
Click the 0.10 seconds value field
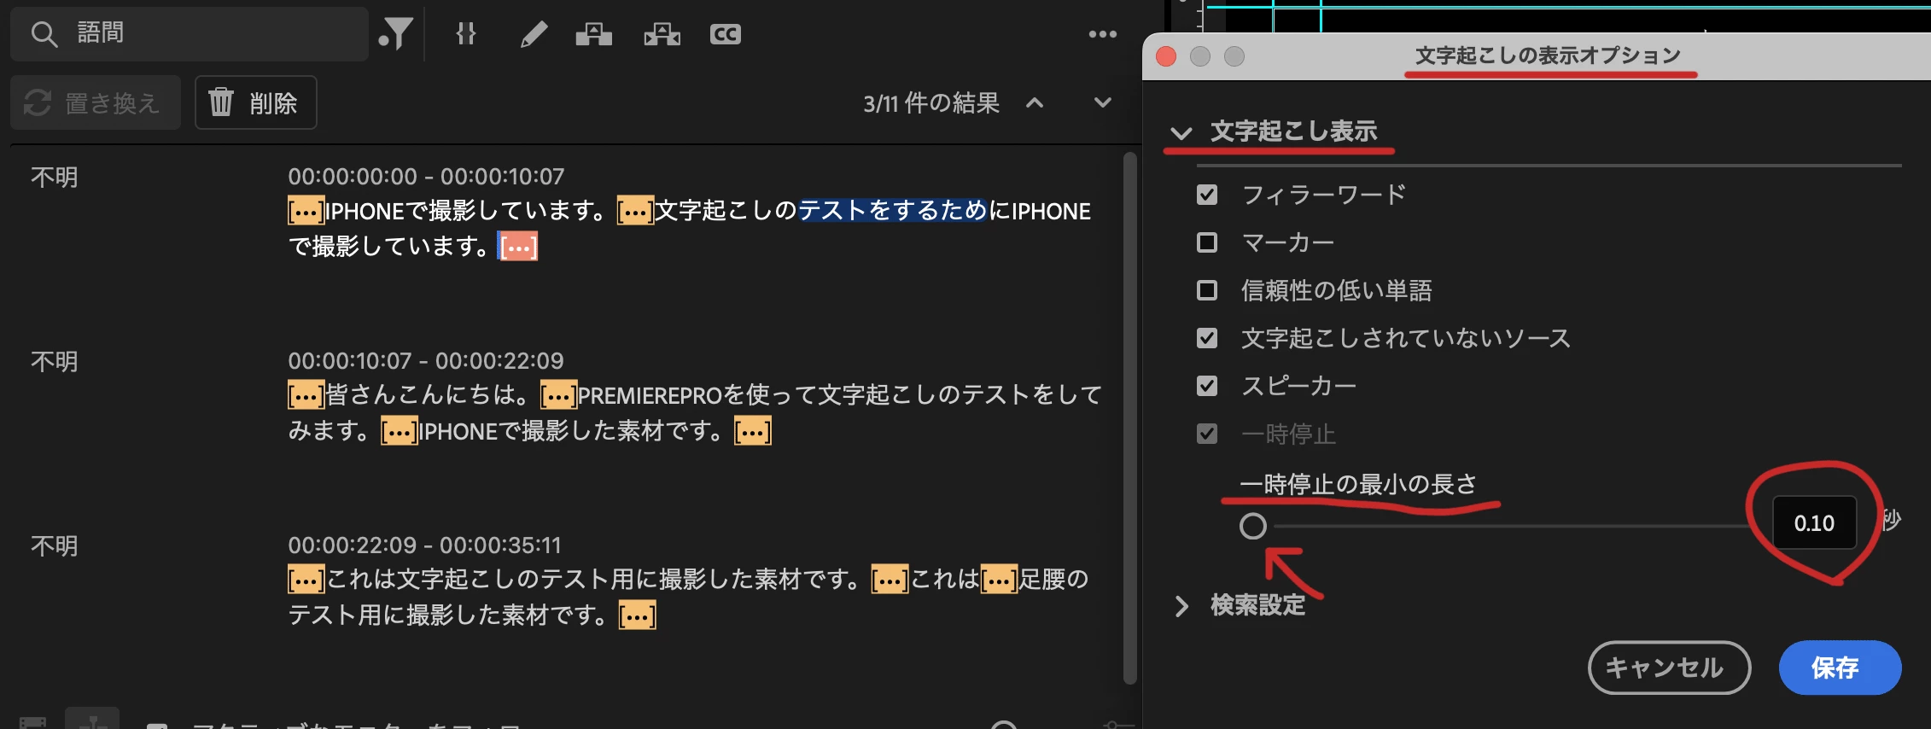[1814, 522]
